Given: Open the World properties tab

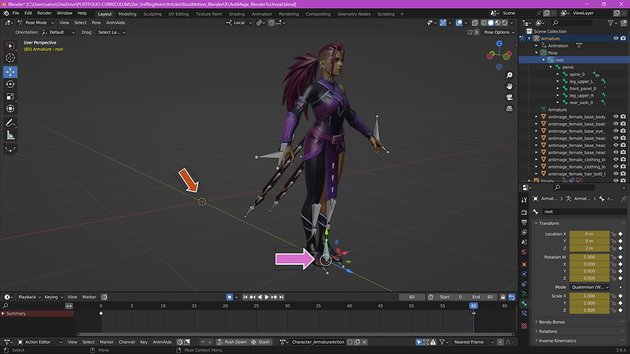Looking at the screenshot, I should click(x=524, y=252).
